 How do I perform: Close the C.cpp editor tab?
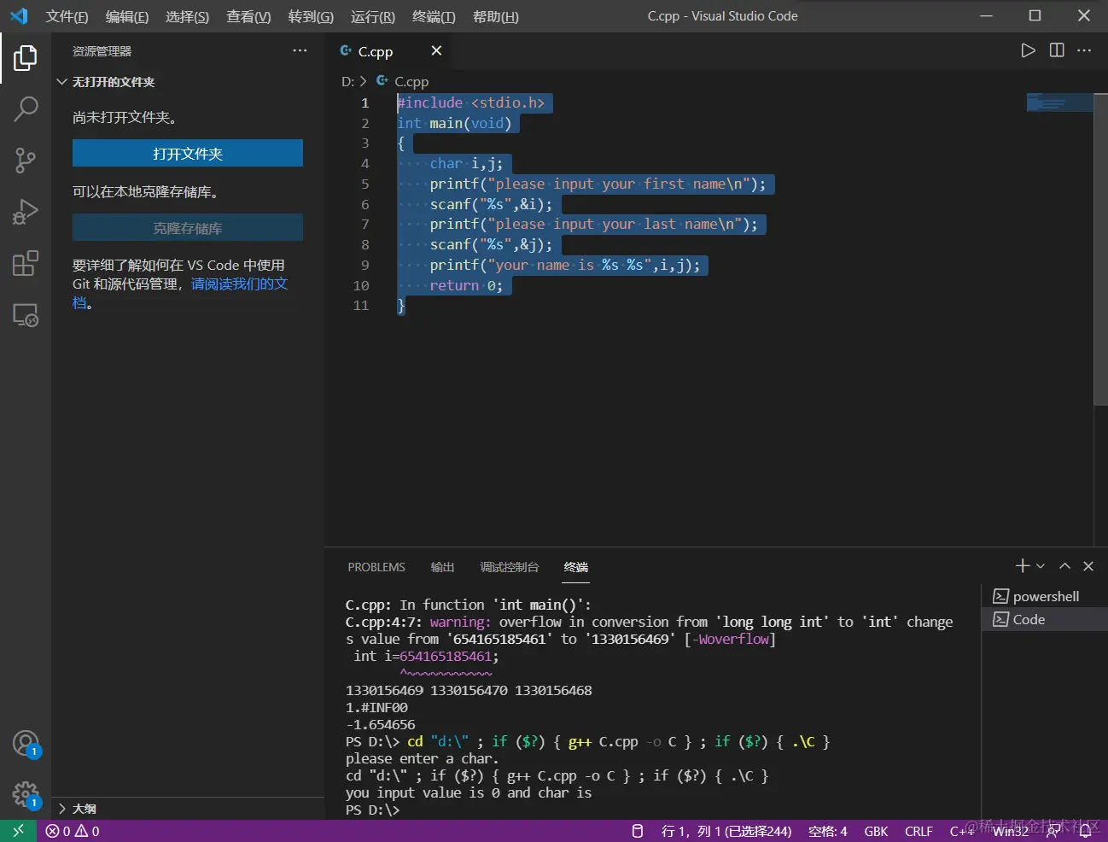click(436, 50)
